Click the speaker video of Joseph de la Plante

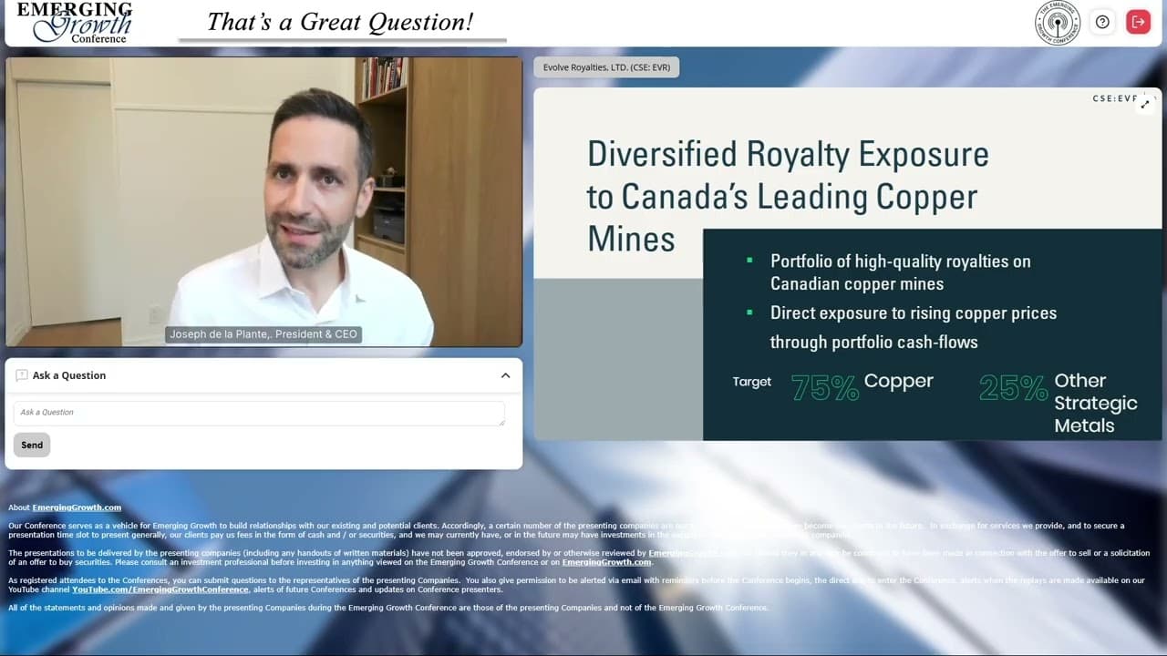(x=264, y=201)
